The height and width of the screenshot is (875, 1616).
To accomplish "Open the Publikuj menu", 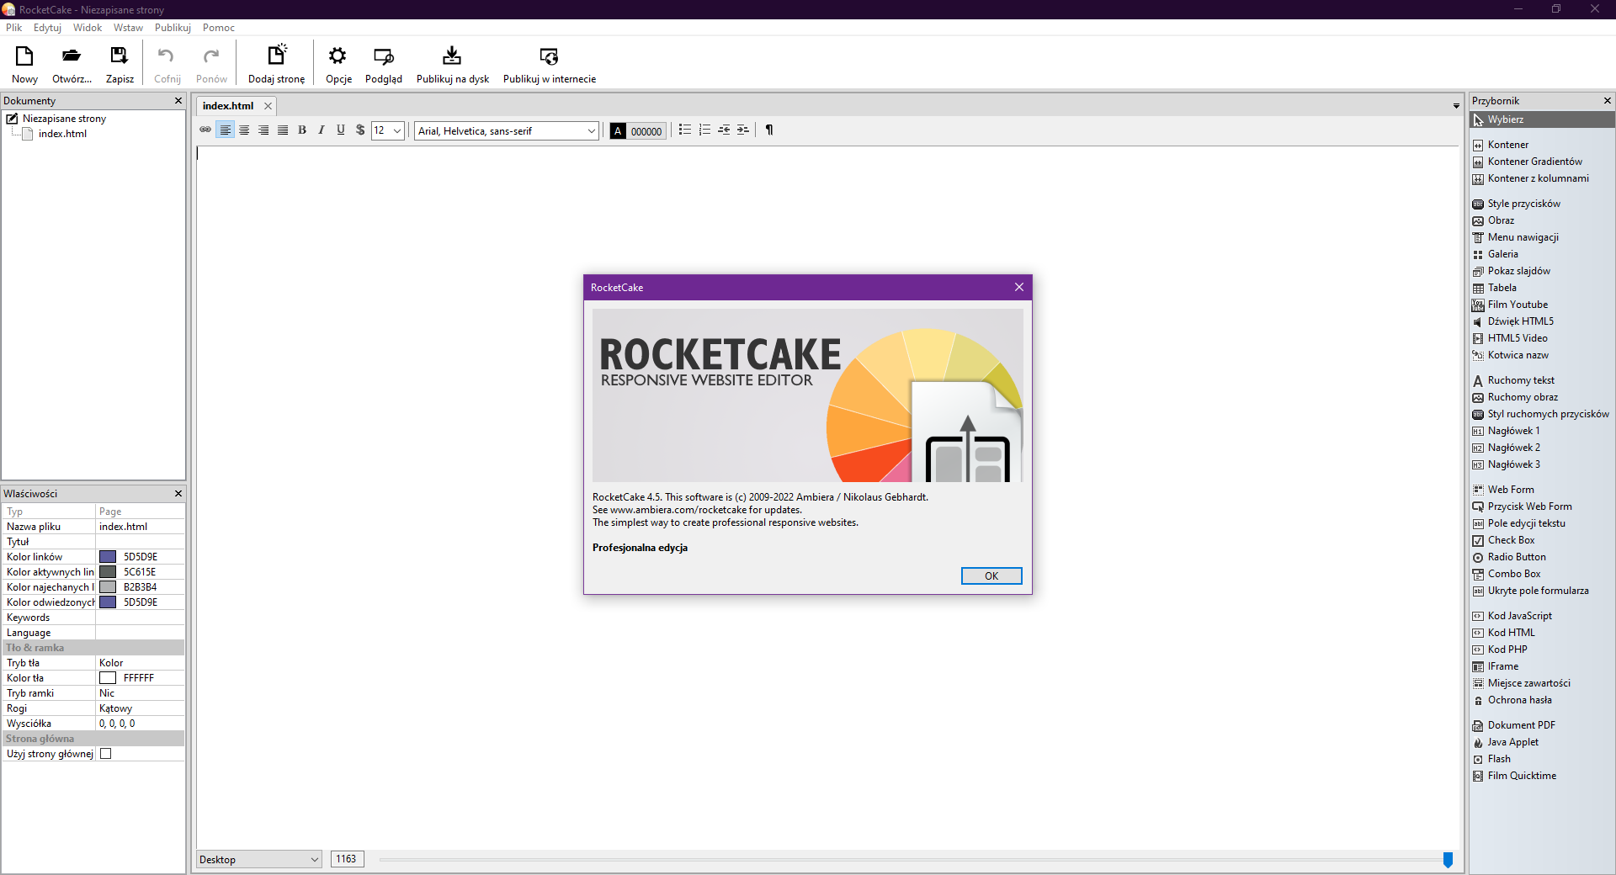I will click(173, 28).
